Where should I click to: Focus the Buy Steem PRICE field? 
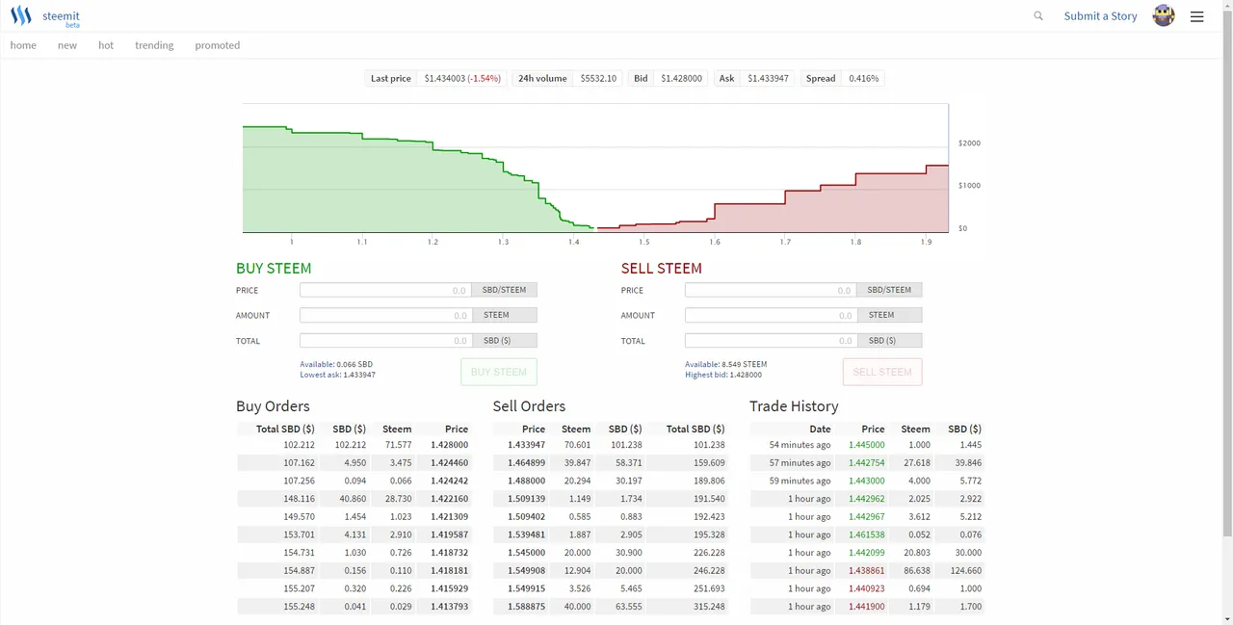385,290
